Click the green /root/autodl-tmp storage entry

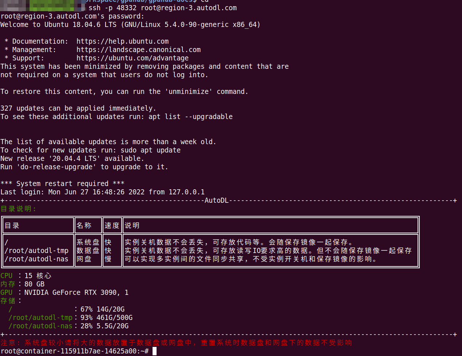(x=40, y=318)
